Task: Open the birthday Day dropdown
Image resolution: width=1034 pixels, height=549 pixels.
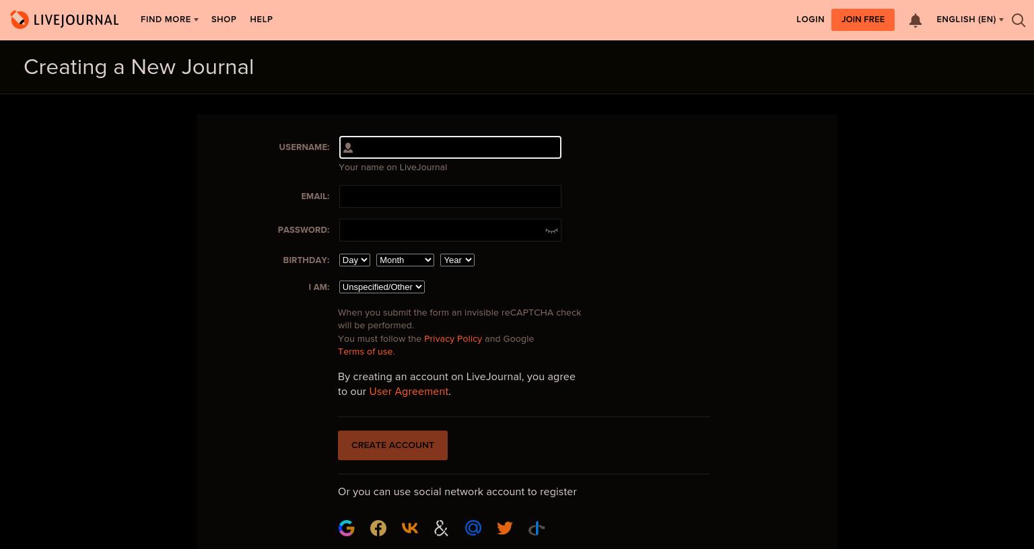Action: 355,260
